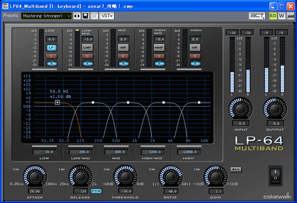Click the THRESHOLD knob

point(126,177)
